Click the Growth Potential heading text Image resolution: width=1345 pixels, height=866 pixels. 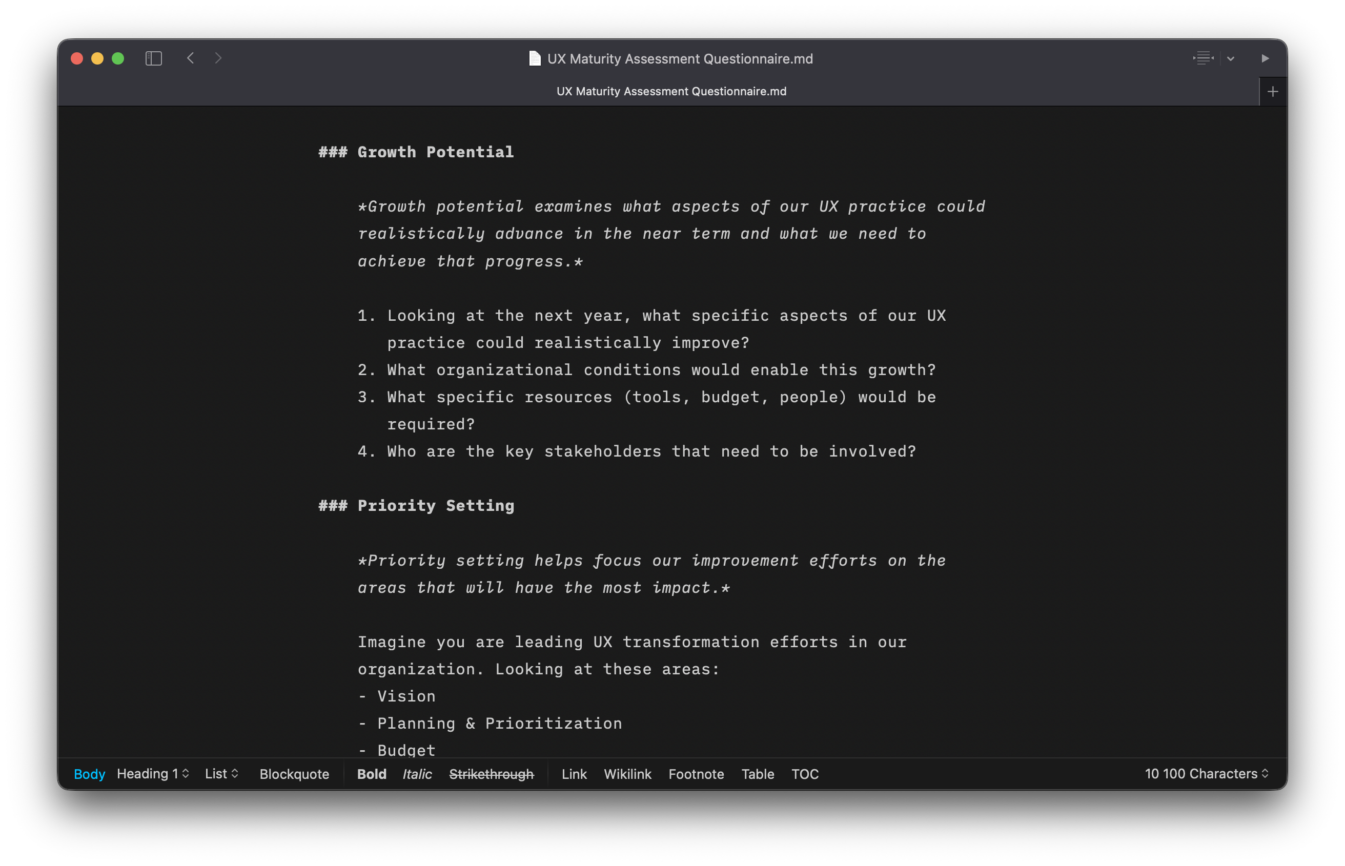(435, 152)
